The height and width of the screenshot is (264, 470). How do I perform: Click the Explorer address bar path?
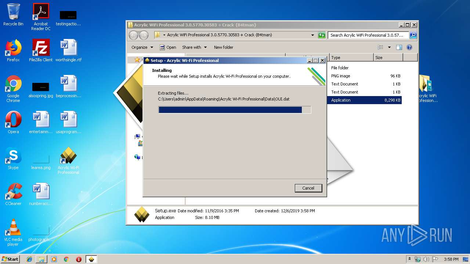click(219, 35)
